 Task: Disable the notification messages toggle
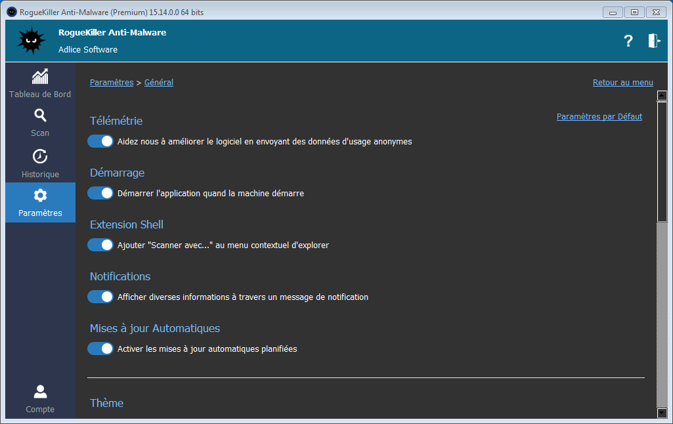[100, 297]
